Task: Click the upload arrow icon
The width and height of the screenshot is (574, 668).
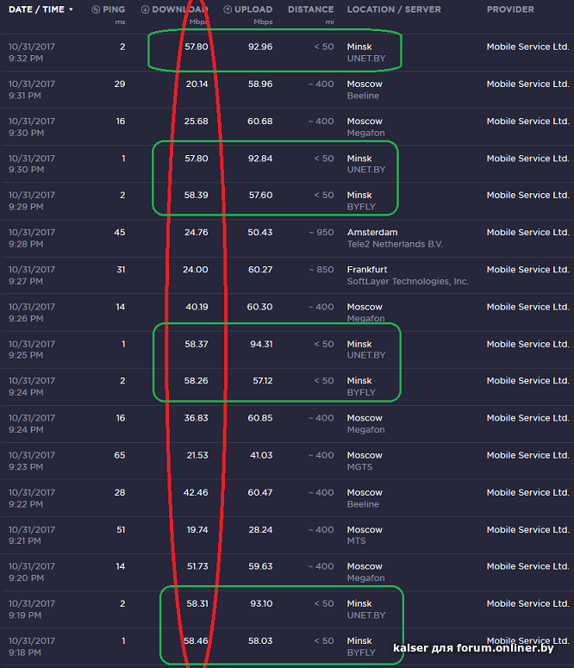Action: pos(228,9)
